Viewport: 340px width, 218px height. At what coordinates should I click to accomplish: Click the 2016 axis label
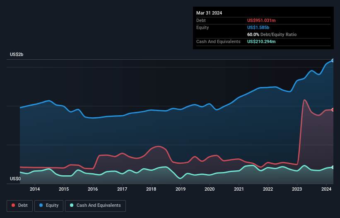[93, 189]
